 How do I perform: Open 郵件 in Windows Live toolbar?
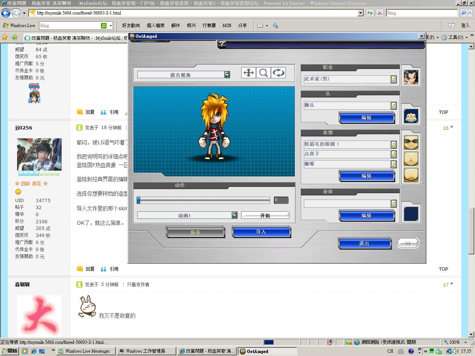(x=176, y=26)
